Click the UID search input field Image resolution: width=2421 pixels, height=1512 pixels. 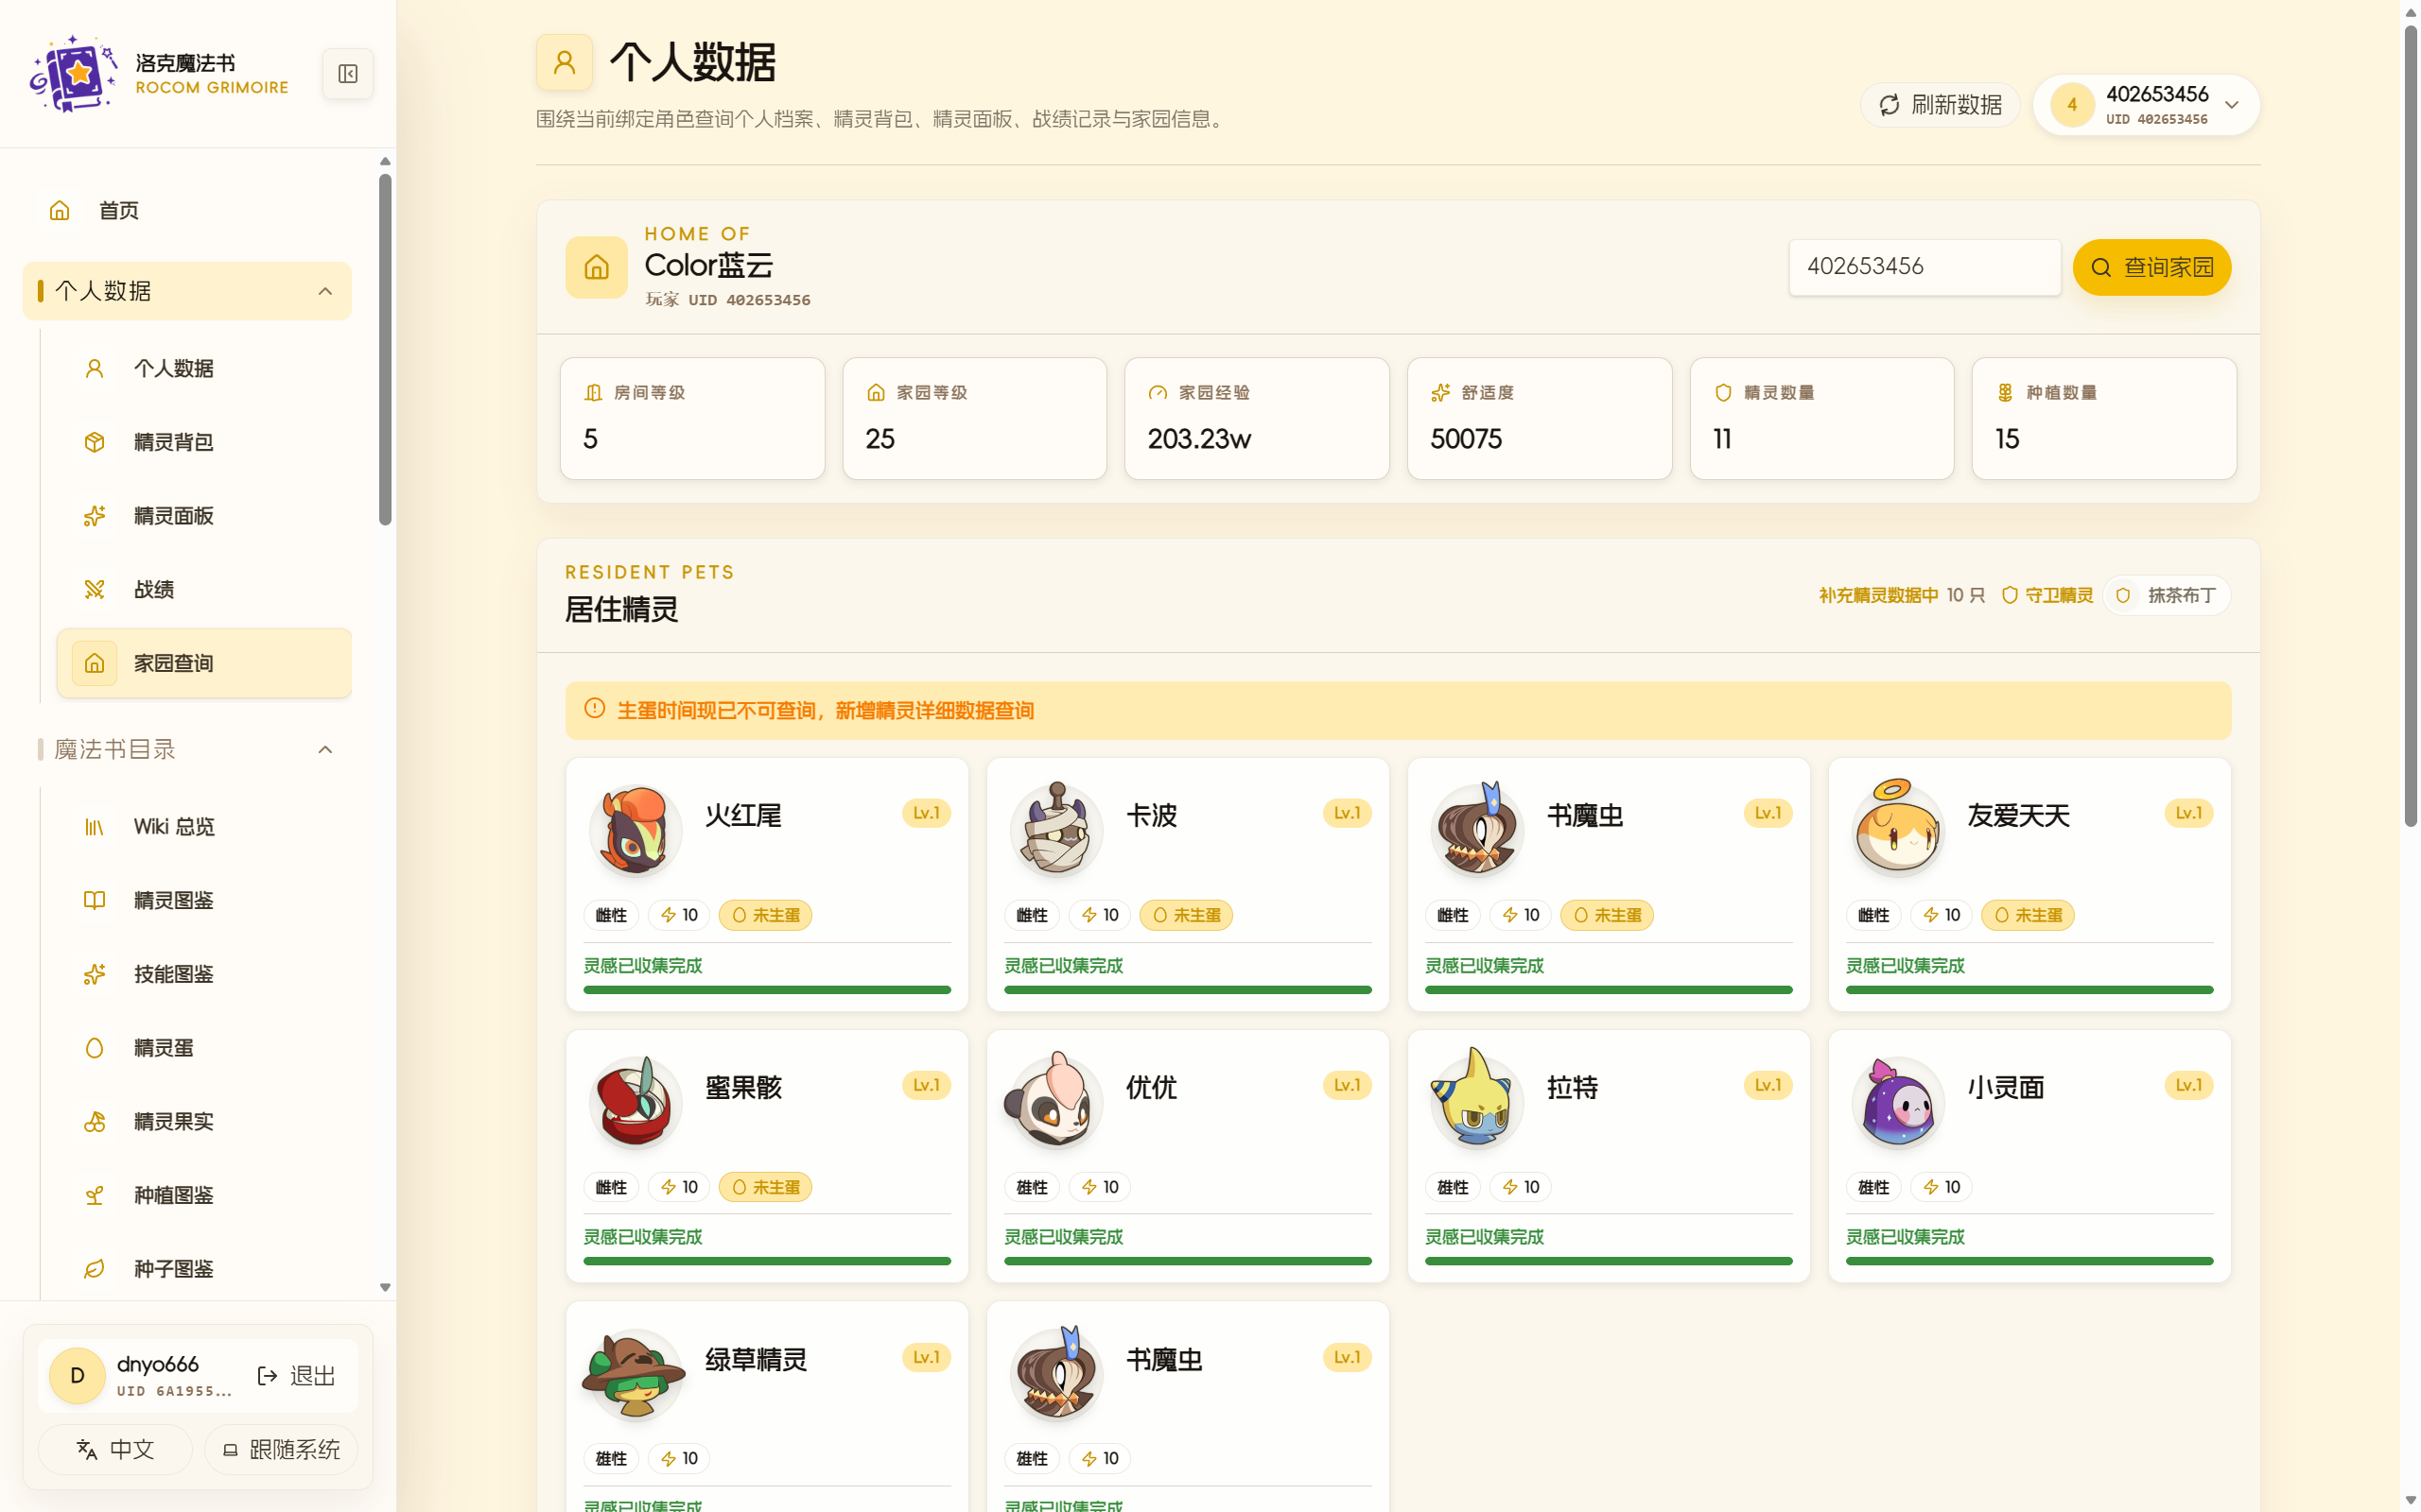coord(1924,267)
